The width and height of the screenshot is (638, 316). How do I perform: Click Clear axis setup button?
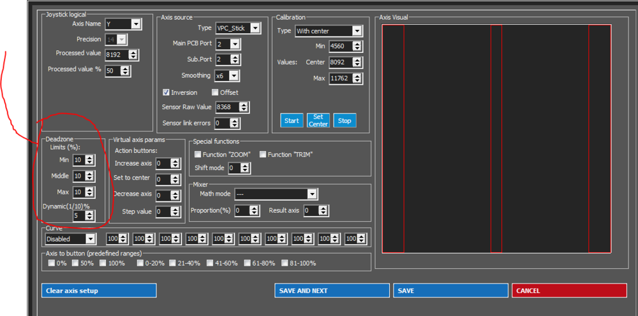(x=99, y=291)
